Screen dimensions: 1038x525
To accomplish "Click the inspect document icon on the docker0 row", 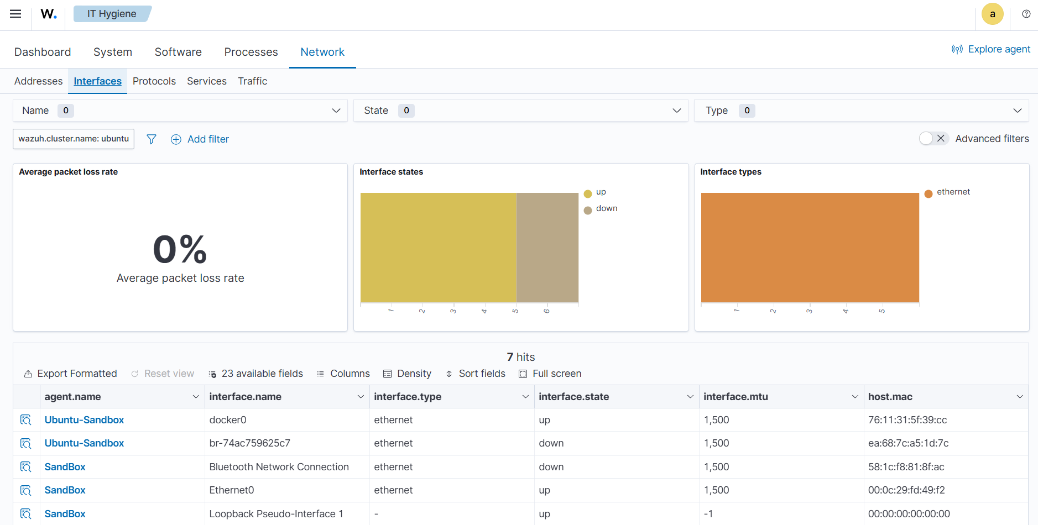I will click(26, 420).
